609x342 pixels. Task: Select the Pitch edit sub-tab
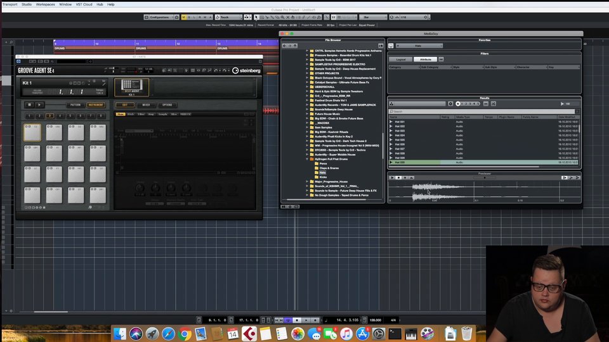[131, 114]
